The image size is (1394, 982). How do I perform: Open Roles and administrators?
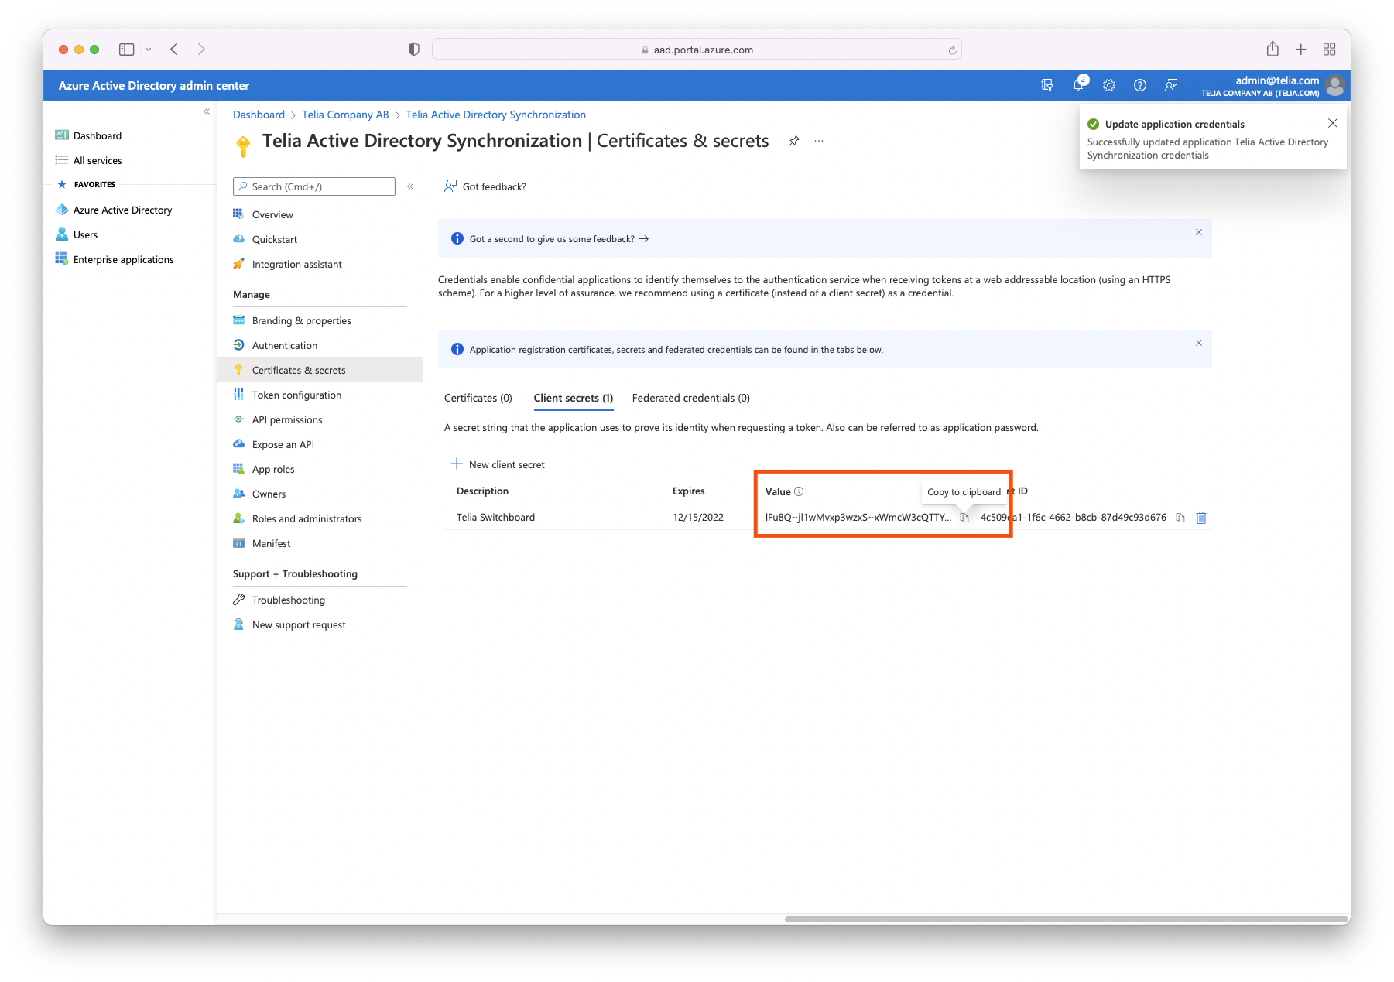307,518
